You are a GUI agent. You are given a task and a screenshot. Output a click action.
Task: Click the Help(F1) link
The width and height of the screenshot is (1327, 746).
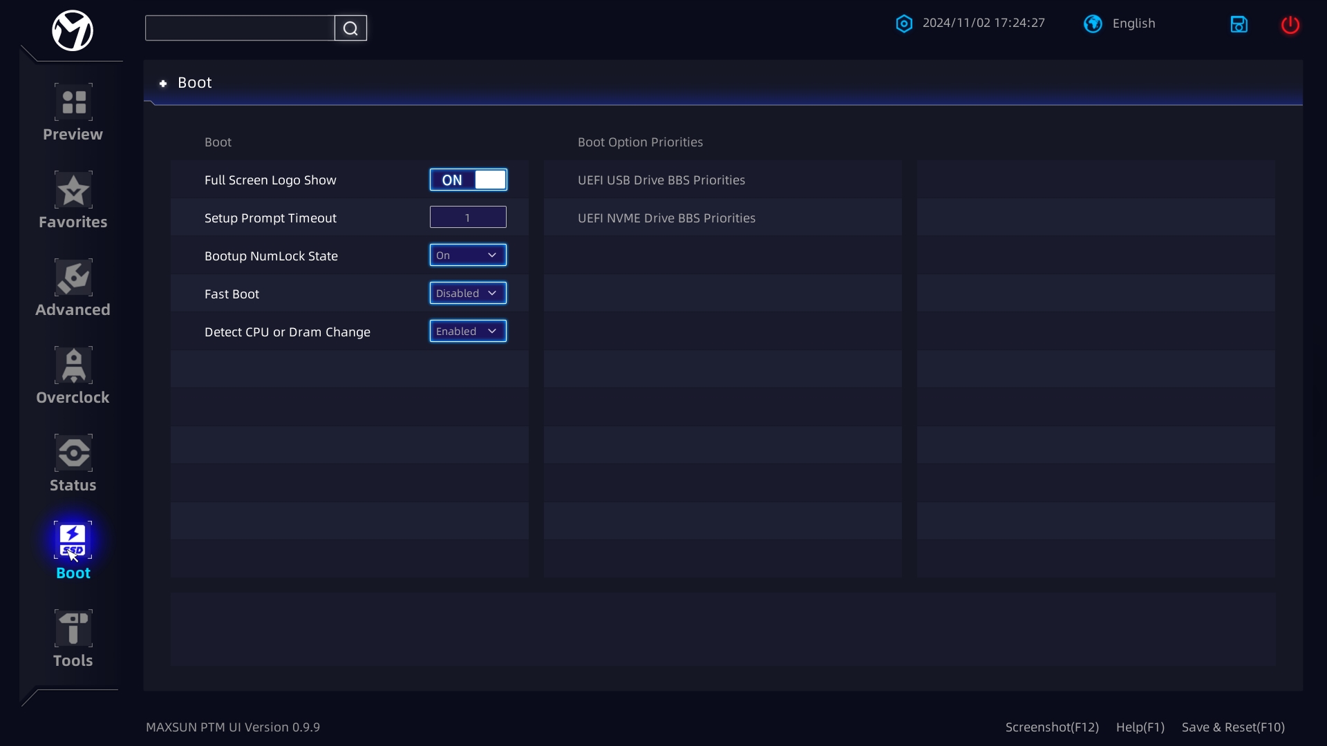click(x=1140, y=727)
